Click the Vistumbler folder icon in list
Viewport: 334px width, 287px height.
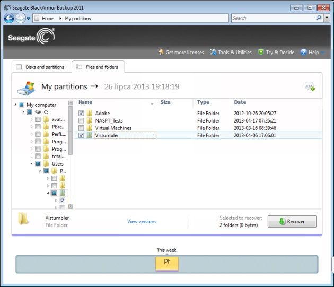pyautogui.click(x=90, y=135)
